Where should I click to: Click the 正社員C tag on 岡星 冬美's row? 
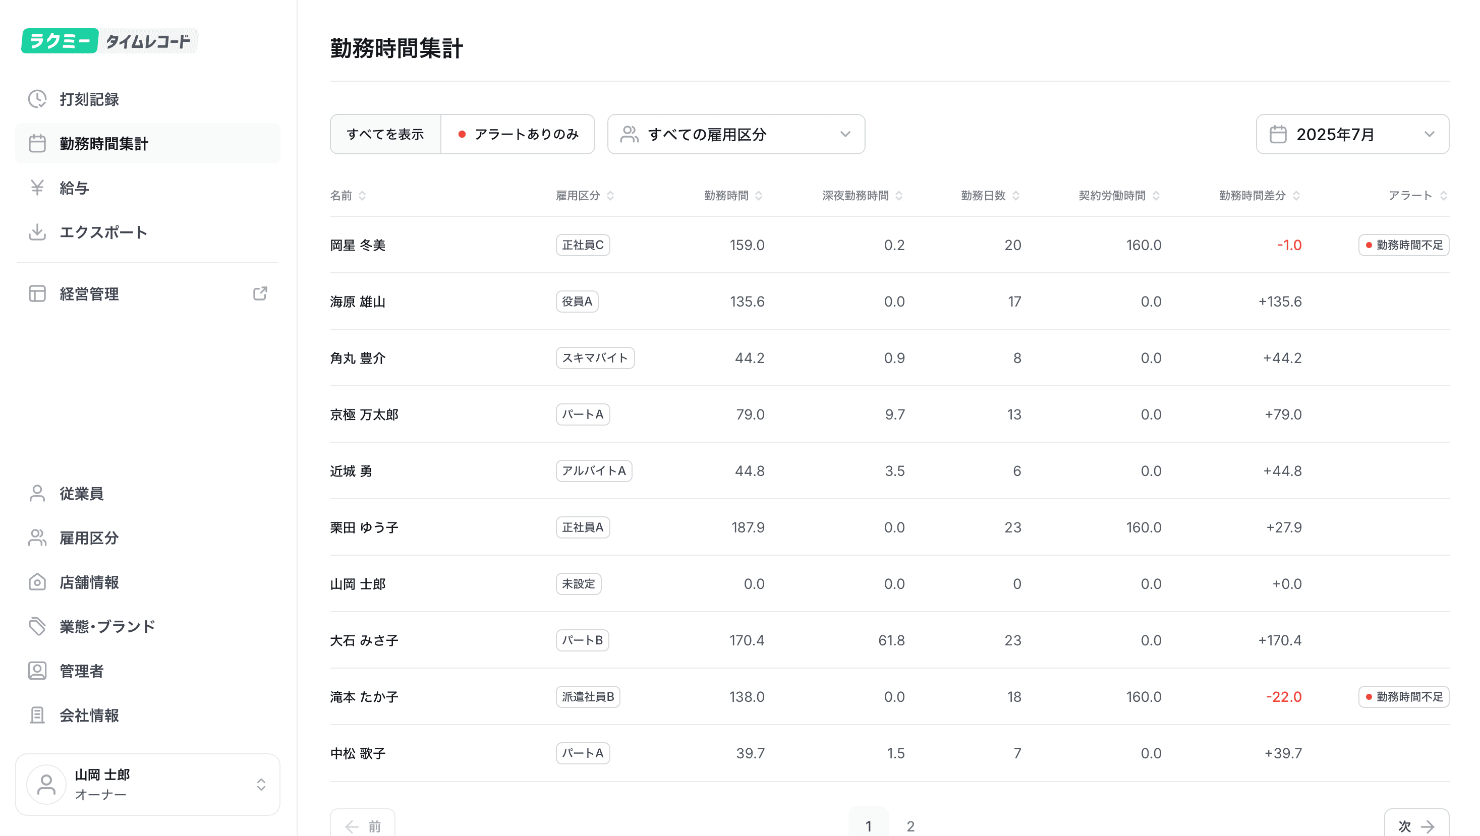point(583,245)
